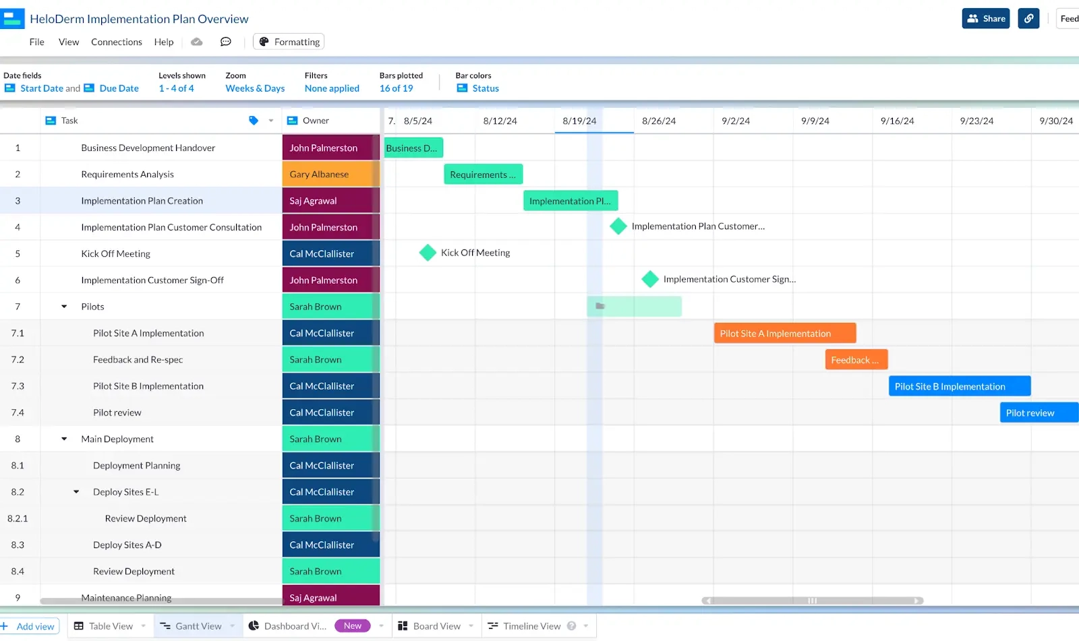
Task: Click the cloud sync icon in the toolbar
Action: [196, 41]
